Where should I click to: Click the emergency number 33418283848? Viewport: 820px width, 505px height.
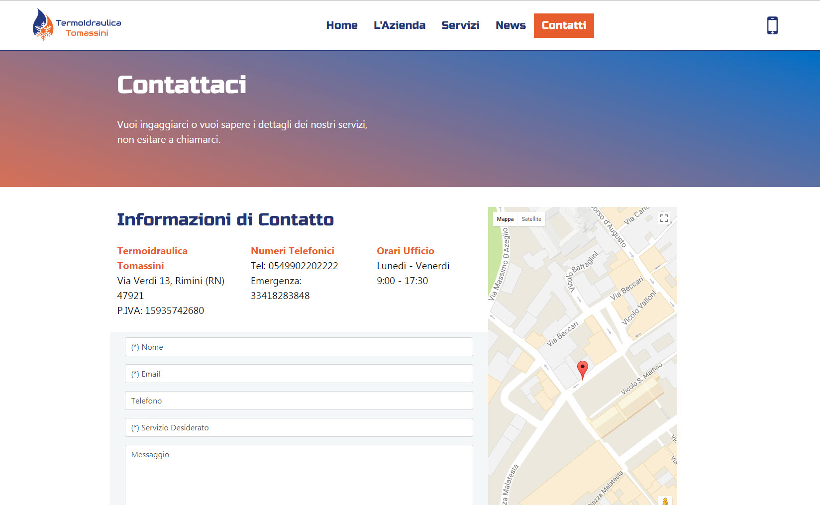pos(280,296)
